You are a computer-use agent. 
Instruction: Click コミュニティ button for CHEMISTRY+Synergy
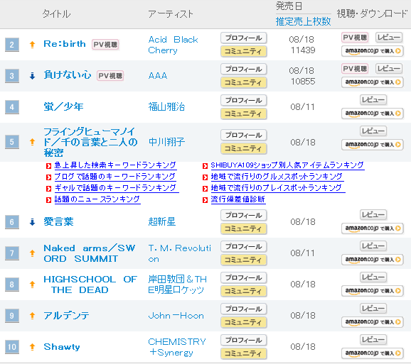pyautogui.click(x=244, y=353)
